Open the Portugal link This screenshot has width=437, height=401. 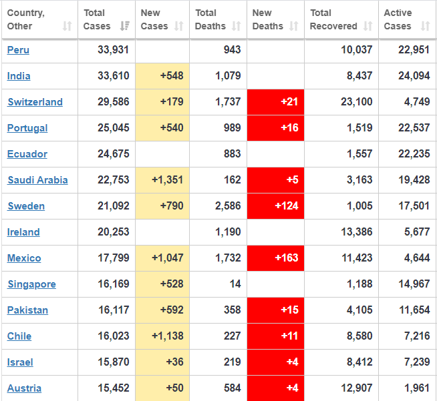(x=27, y=128)
